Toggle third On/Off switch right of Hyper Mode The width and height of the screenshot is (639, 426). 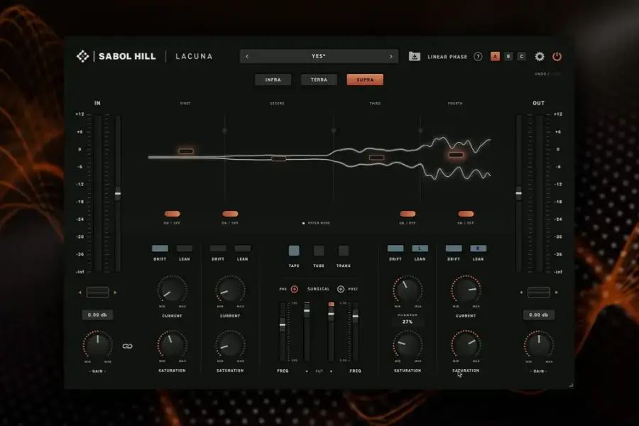(408, 214)
